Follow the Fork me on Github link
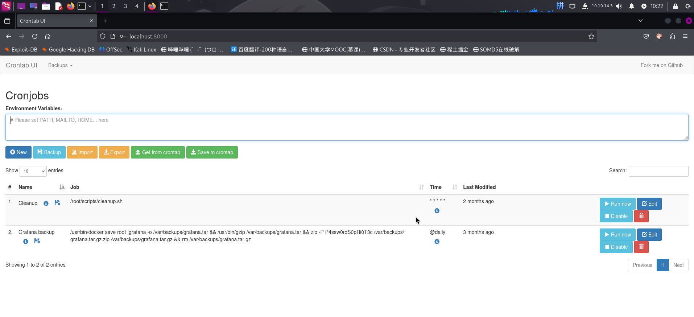The height and width of the screenshot is (317, 694). click(x=661, y=65)
